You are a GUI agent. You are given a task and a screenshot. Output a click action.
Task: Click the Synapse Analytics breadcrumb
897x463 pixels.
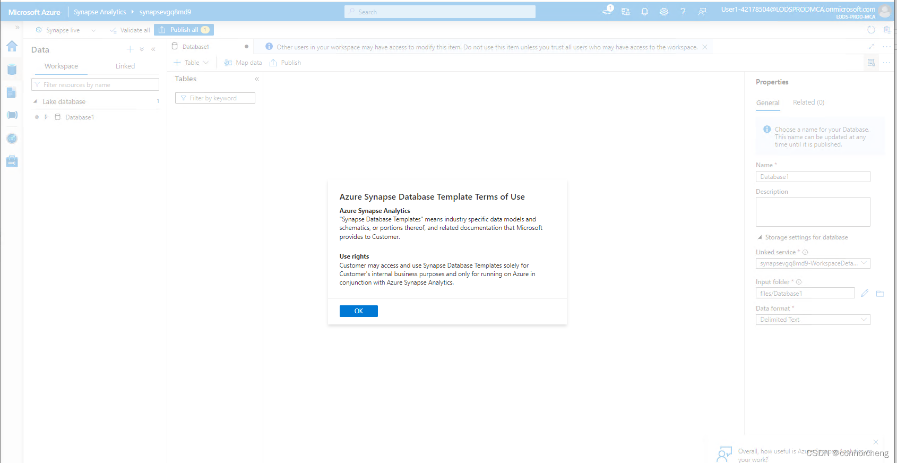(x=100, y=12)
